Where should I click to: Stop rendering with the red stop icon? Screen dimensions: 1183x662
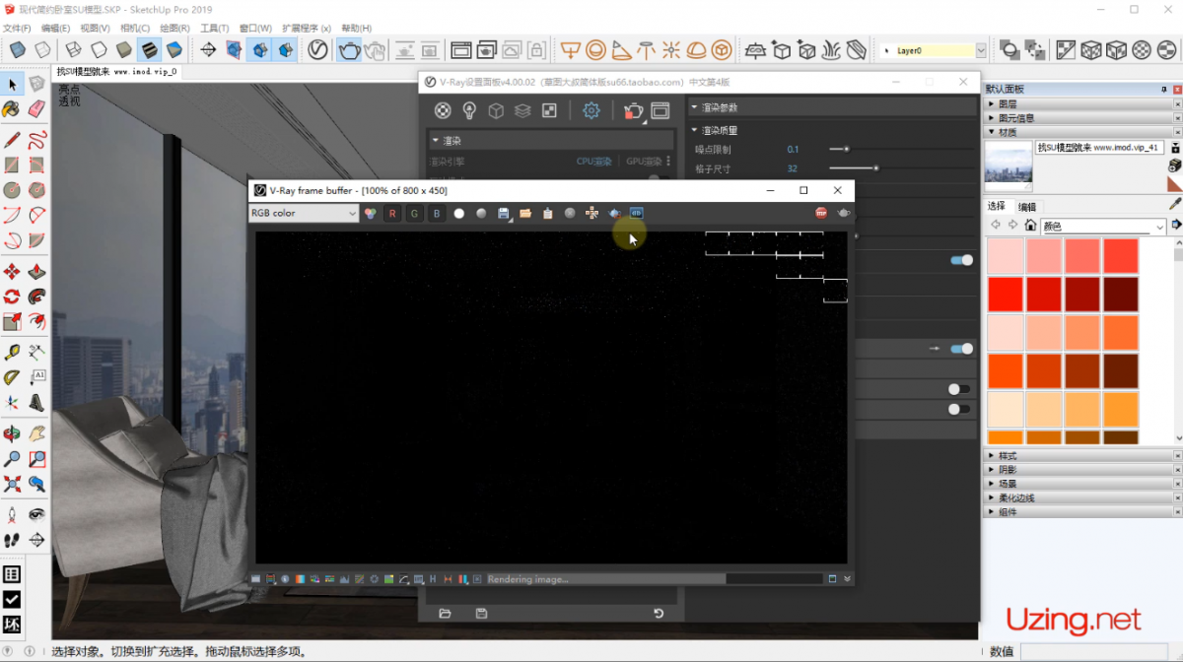click(821, 213)
